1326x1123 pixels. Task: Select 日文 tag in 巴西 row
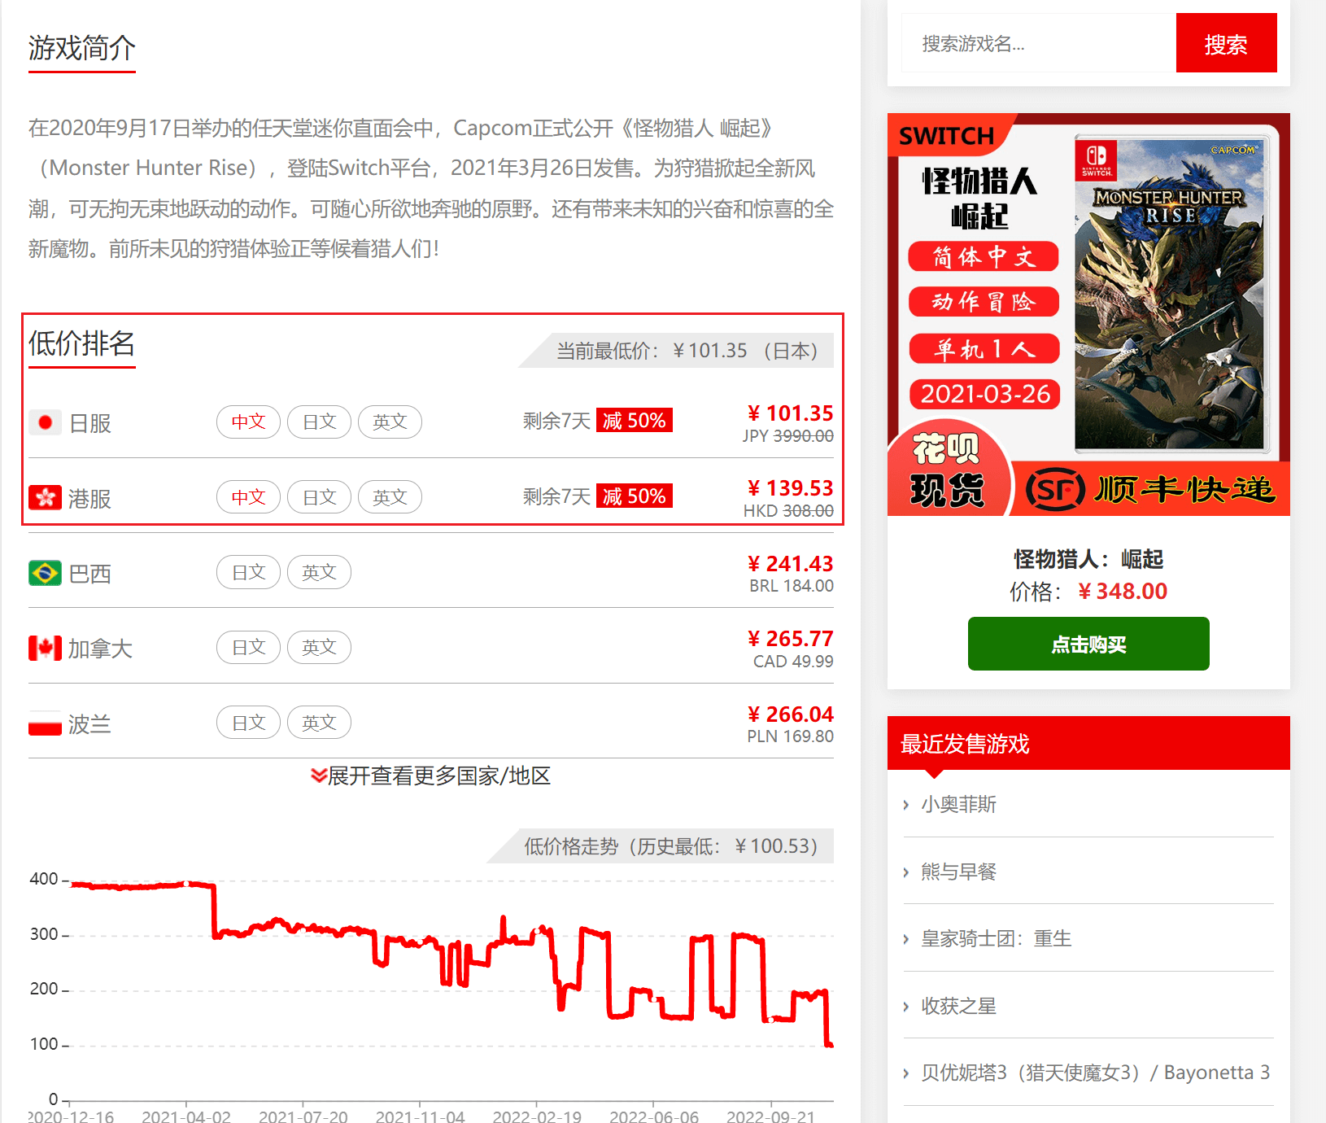pyautogui.click(x=248, y=572)
